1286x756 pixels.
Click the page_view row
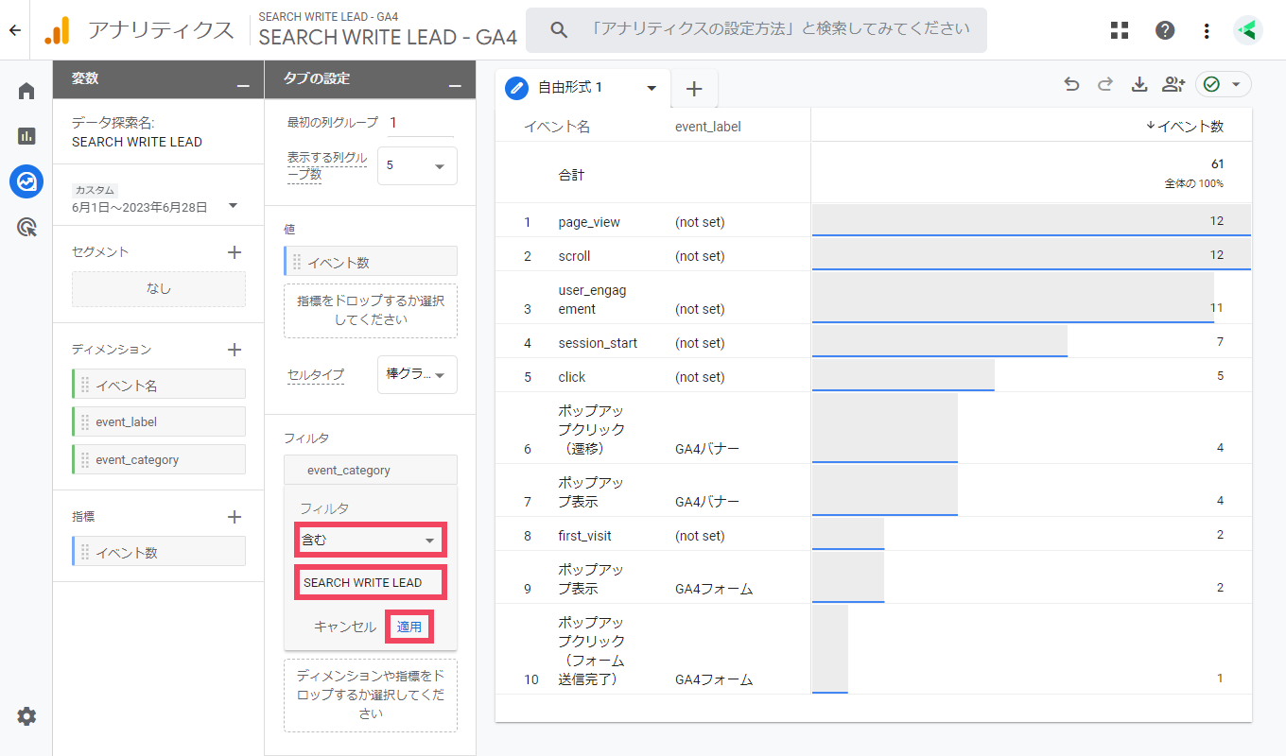click(x=873, y=221)
